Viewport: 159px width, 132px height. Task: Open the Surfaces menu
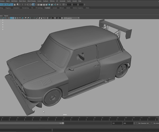(46, 1)
